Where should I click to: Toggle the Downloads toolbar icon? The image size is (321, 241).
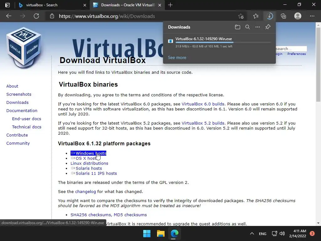pos(270,16)
